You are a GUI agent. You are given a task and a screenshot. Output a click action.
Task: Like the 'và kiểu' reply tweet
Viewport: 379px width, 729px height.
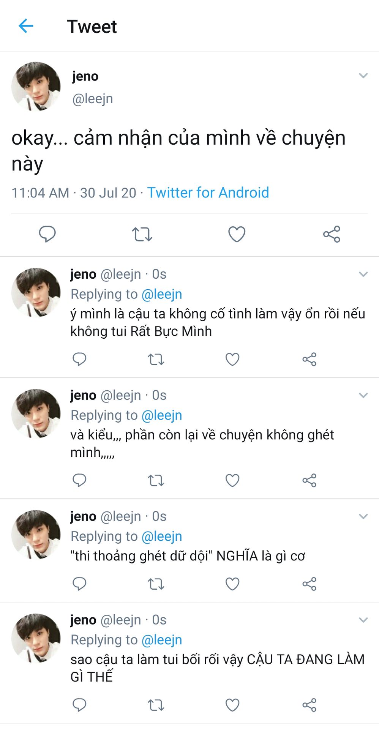click(232, 480)
